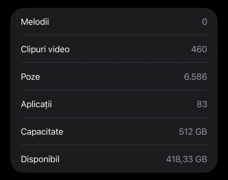
Task: Click the divider line below Capacitate
Action: click(x=114, y=145)
